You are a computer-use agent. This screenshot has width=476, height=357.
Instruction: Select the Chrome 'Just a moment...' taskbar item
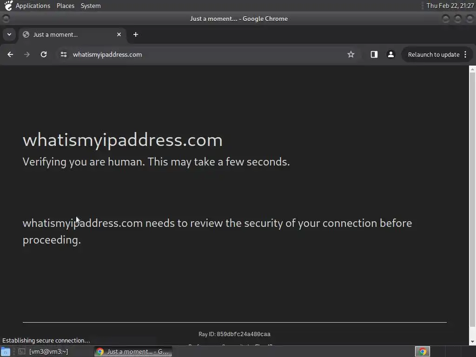[133, 351]
